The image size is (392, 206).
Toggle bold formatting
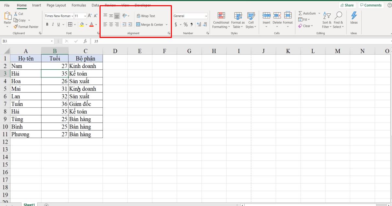coord(47,24)
